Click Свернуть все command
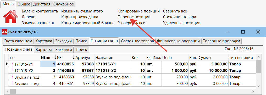266x95 pixels. pos(175,11)
